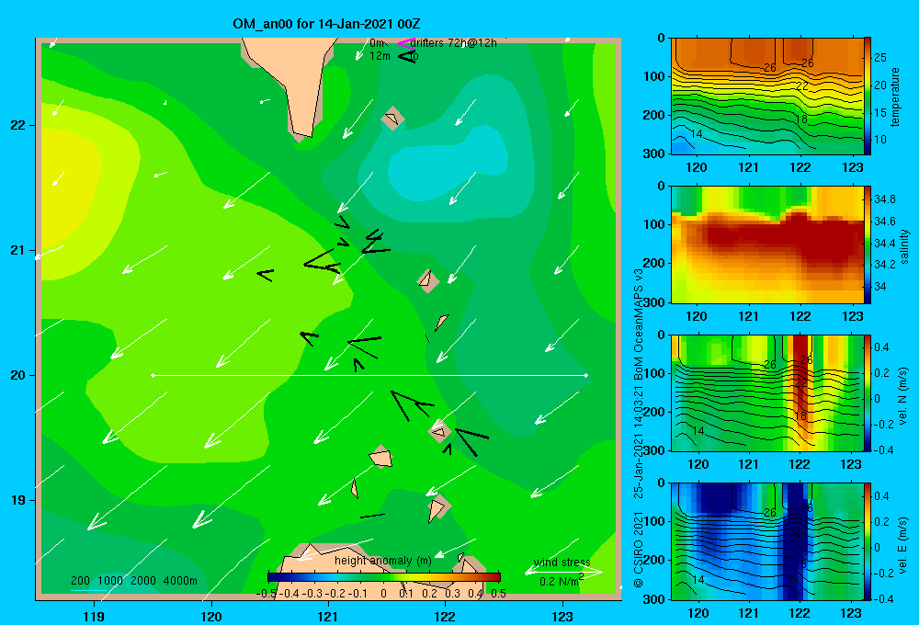Click the "height anomaly (m)" label
Image resolution: width=919 pixels, height=625 pixels.
click(382, 561)
